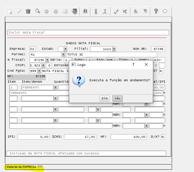The image size is (194, 172).
Task: Click the exit door icon
Action: click(74, 11)
